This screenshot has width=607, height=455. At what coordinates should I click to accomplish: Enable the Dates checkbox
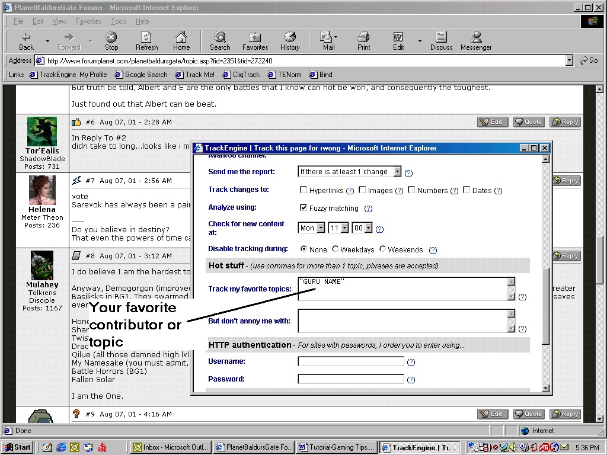(467, 190)
